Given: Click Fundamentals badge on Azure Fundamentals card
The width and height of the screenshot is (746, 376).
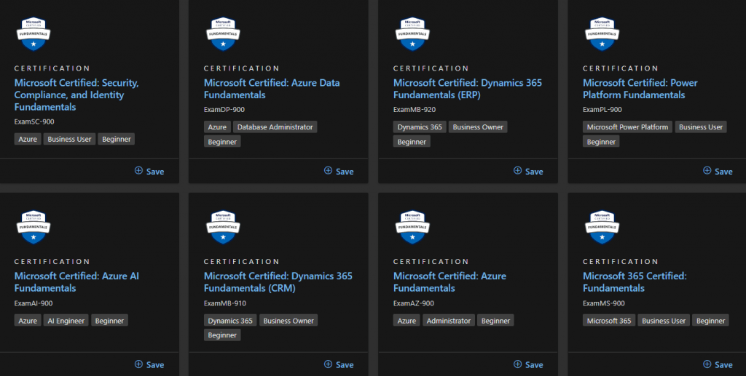Looking at the screenshot, I should click(x=412, y=227).
